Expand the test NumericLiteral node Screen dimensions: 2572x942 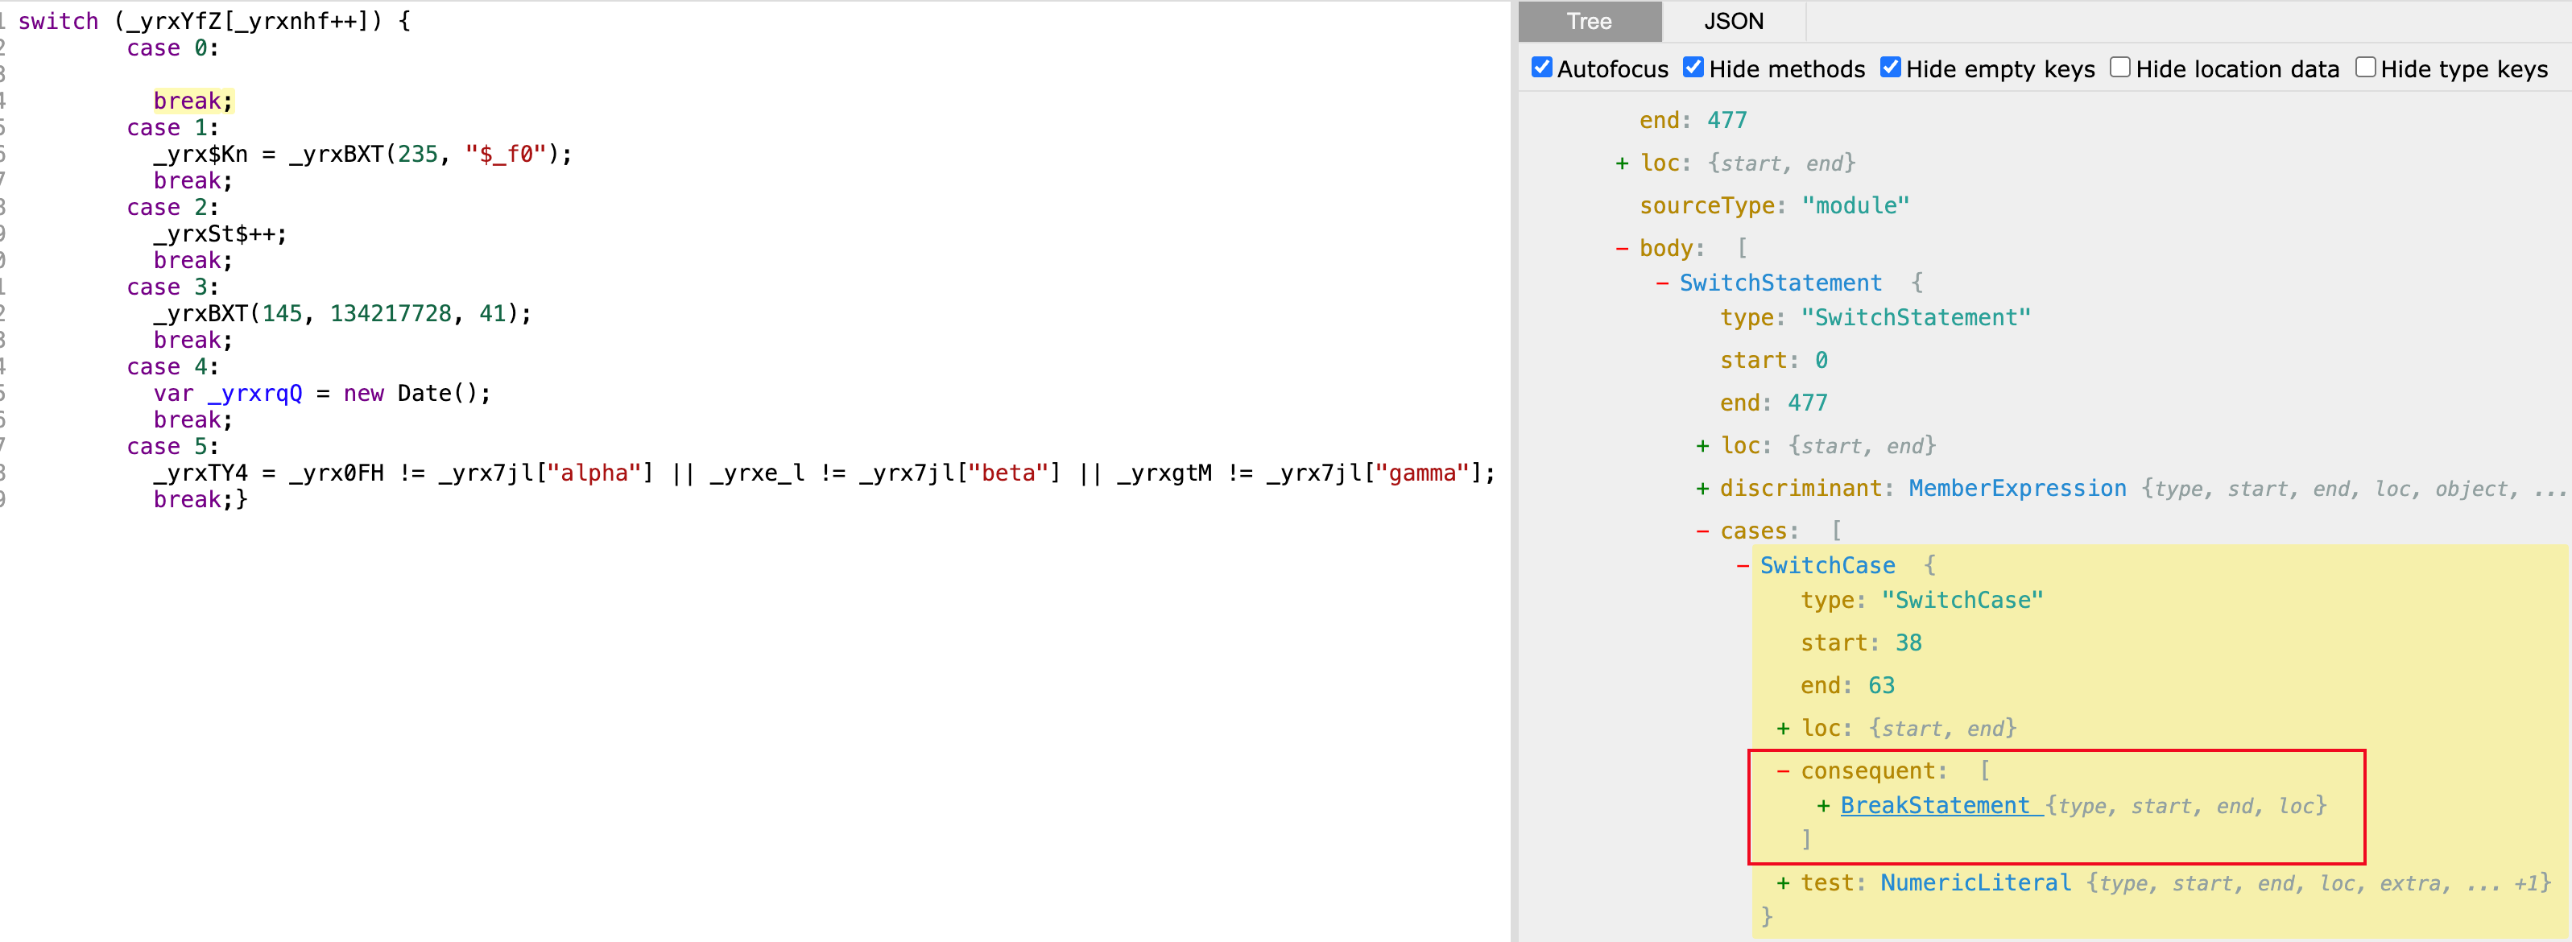(x=1783, y=883)
